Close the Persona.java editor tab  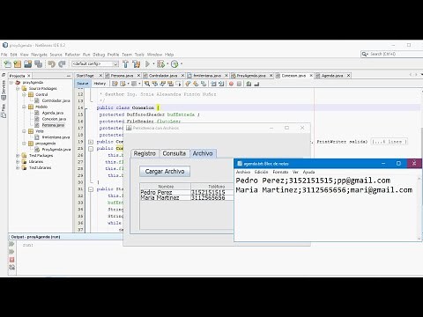pyautogui.click(x=138, y=76)
